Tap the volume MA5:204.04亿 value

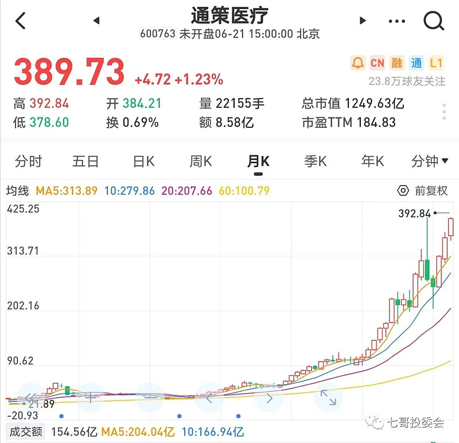pos(138,432)
